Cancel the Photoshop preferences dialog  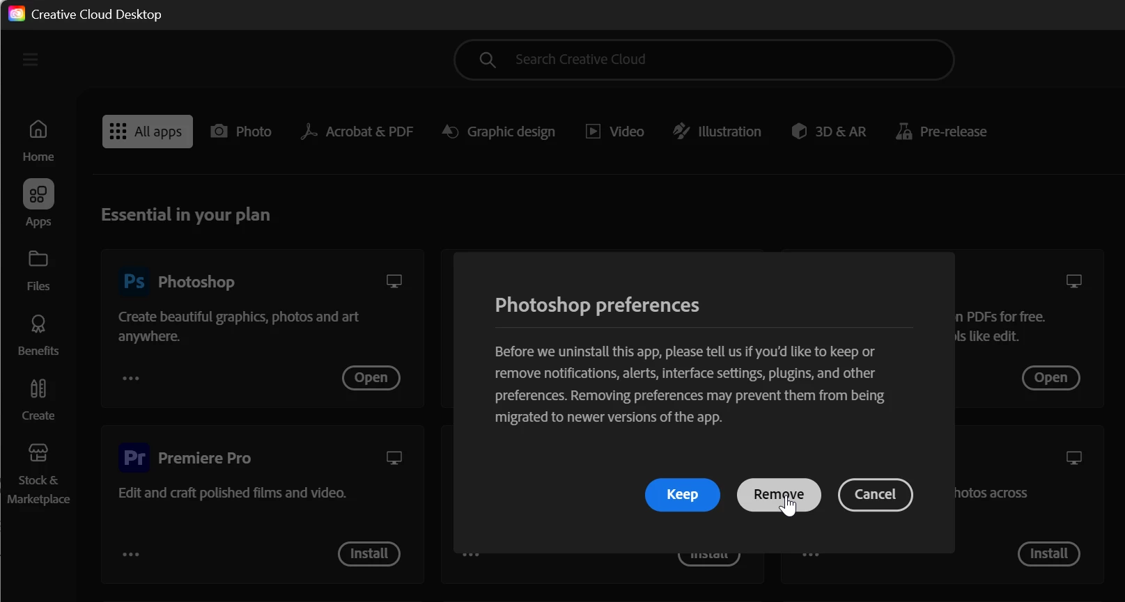[876, 495]
